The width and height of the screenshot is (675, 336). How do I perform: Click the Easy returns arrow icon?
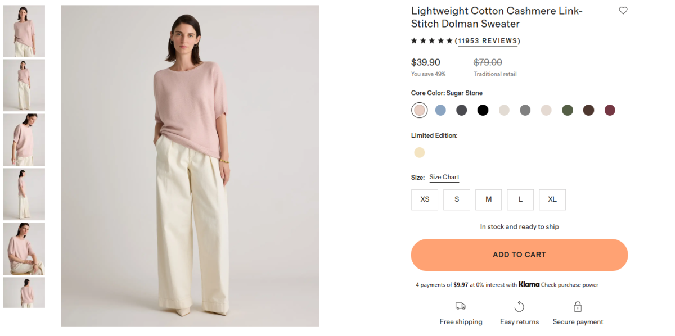[x=519, y=306]
